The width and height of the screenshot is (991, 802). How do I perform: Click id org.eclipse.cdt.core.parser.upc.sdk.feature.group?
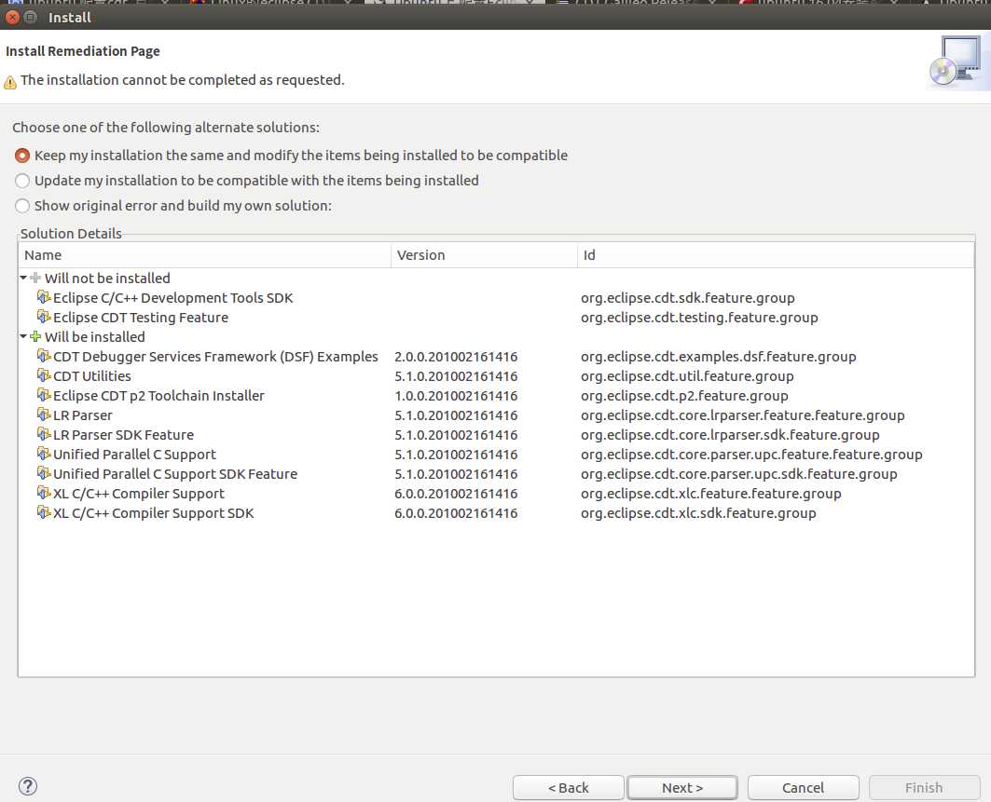(x=739, y=473)
